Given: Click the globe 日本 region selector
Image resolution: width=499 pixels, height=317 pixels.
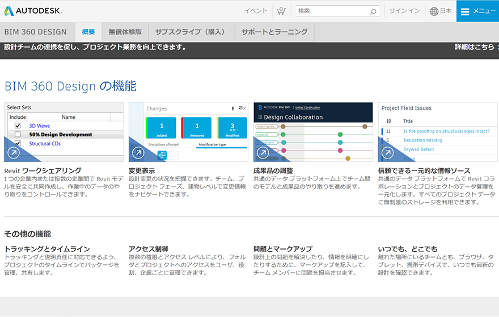Looking at the screenshot, I should 441,11.
